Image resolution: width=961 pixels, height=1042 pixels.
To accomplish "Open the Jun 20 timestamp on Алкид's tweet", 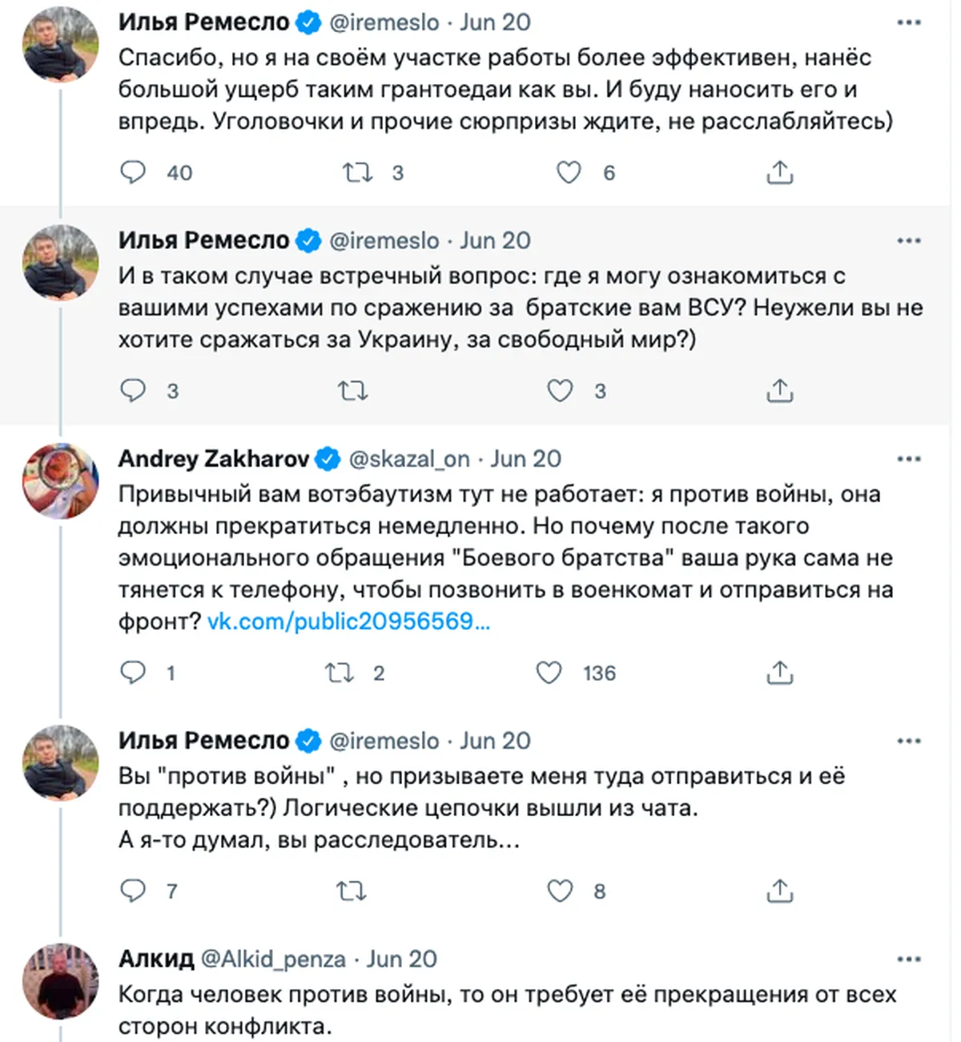I will coord(402,960).
